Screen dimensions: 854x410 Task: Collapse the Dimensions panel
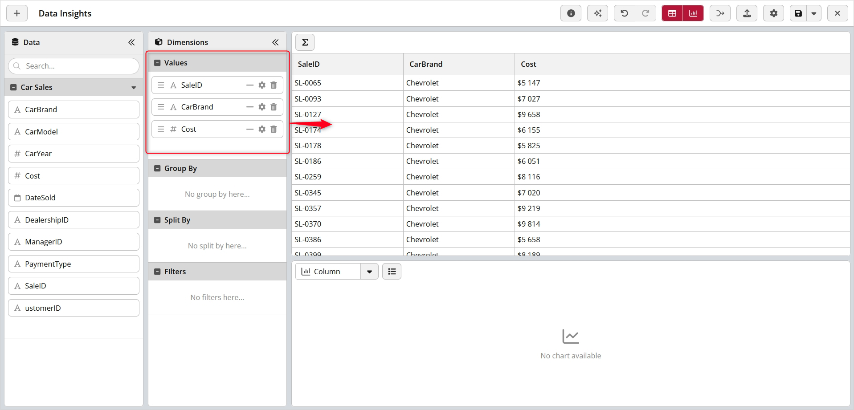point(275,42)
